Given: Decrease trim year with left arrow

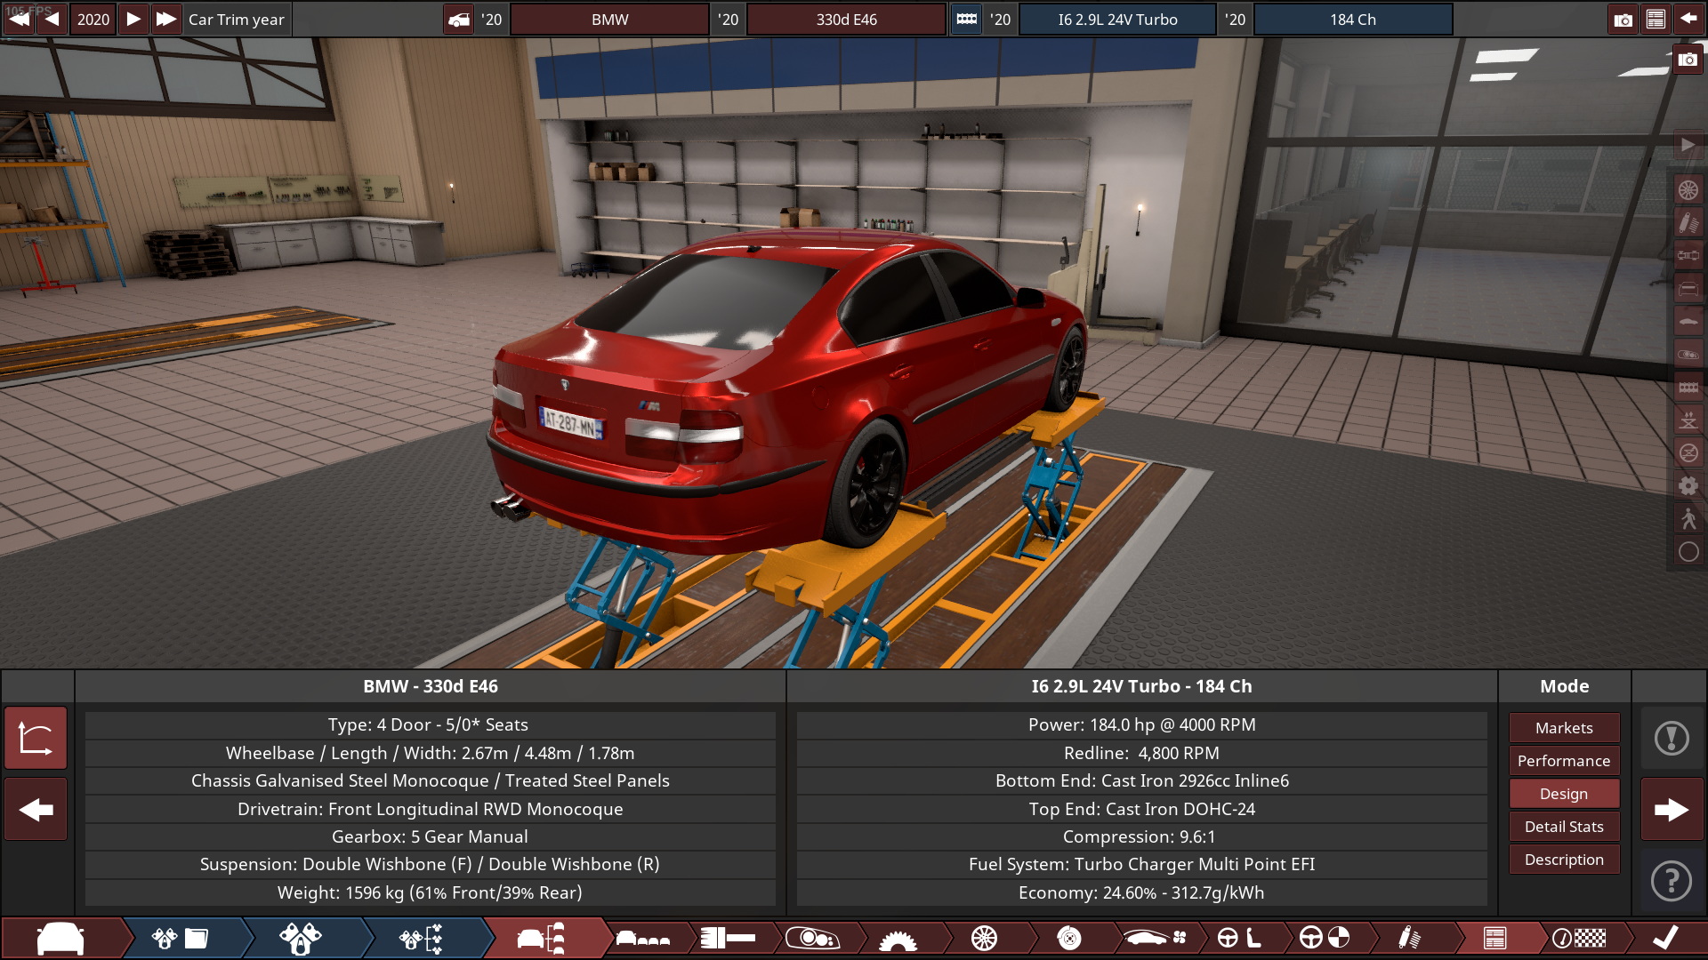Looking at the screenshot, I should (52, 19).
